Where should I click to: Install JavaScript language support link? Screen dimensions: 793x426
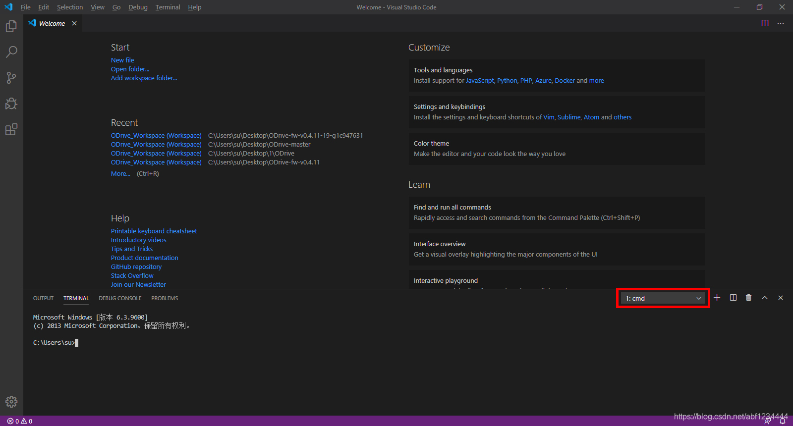coord(480,80)
